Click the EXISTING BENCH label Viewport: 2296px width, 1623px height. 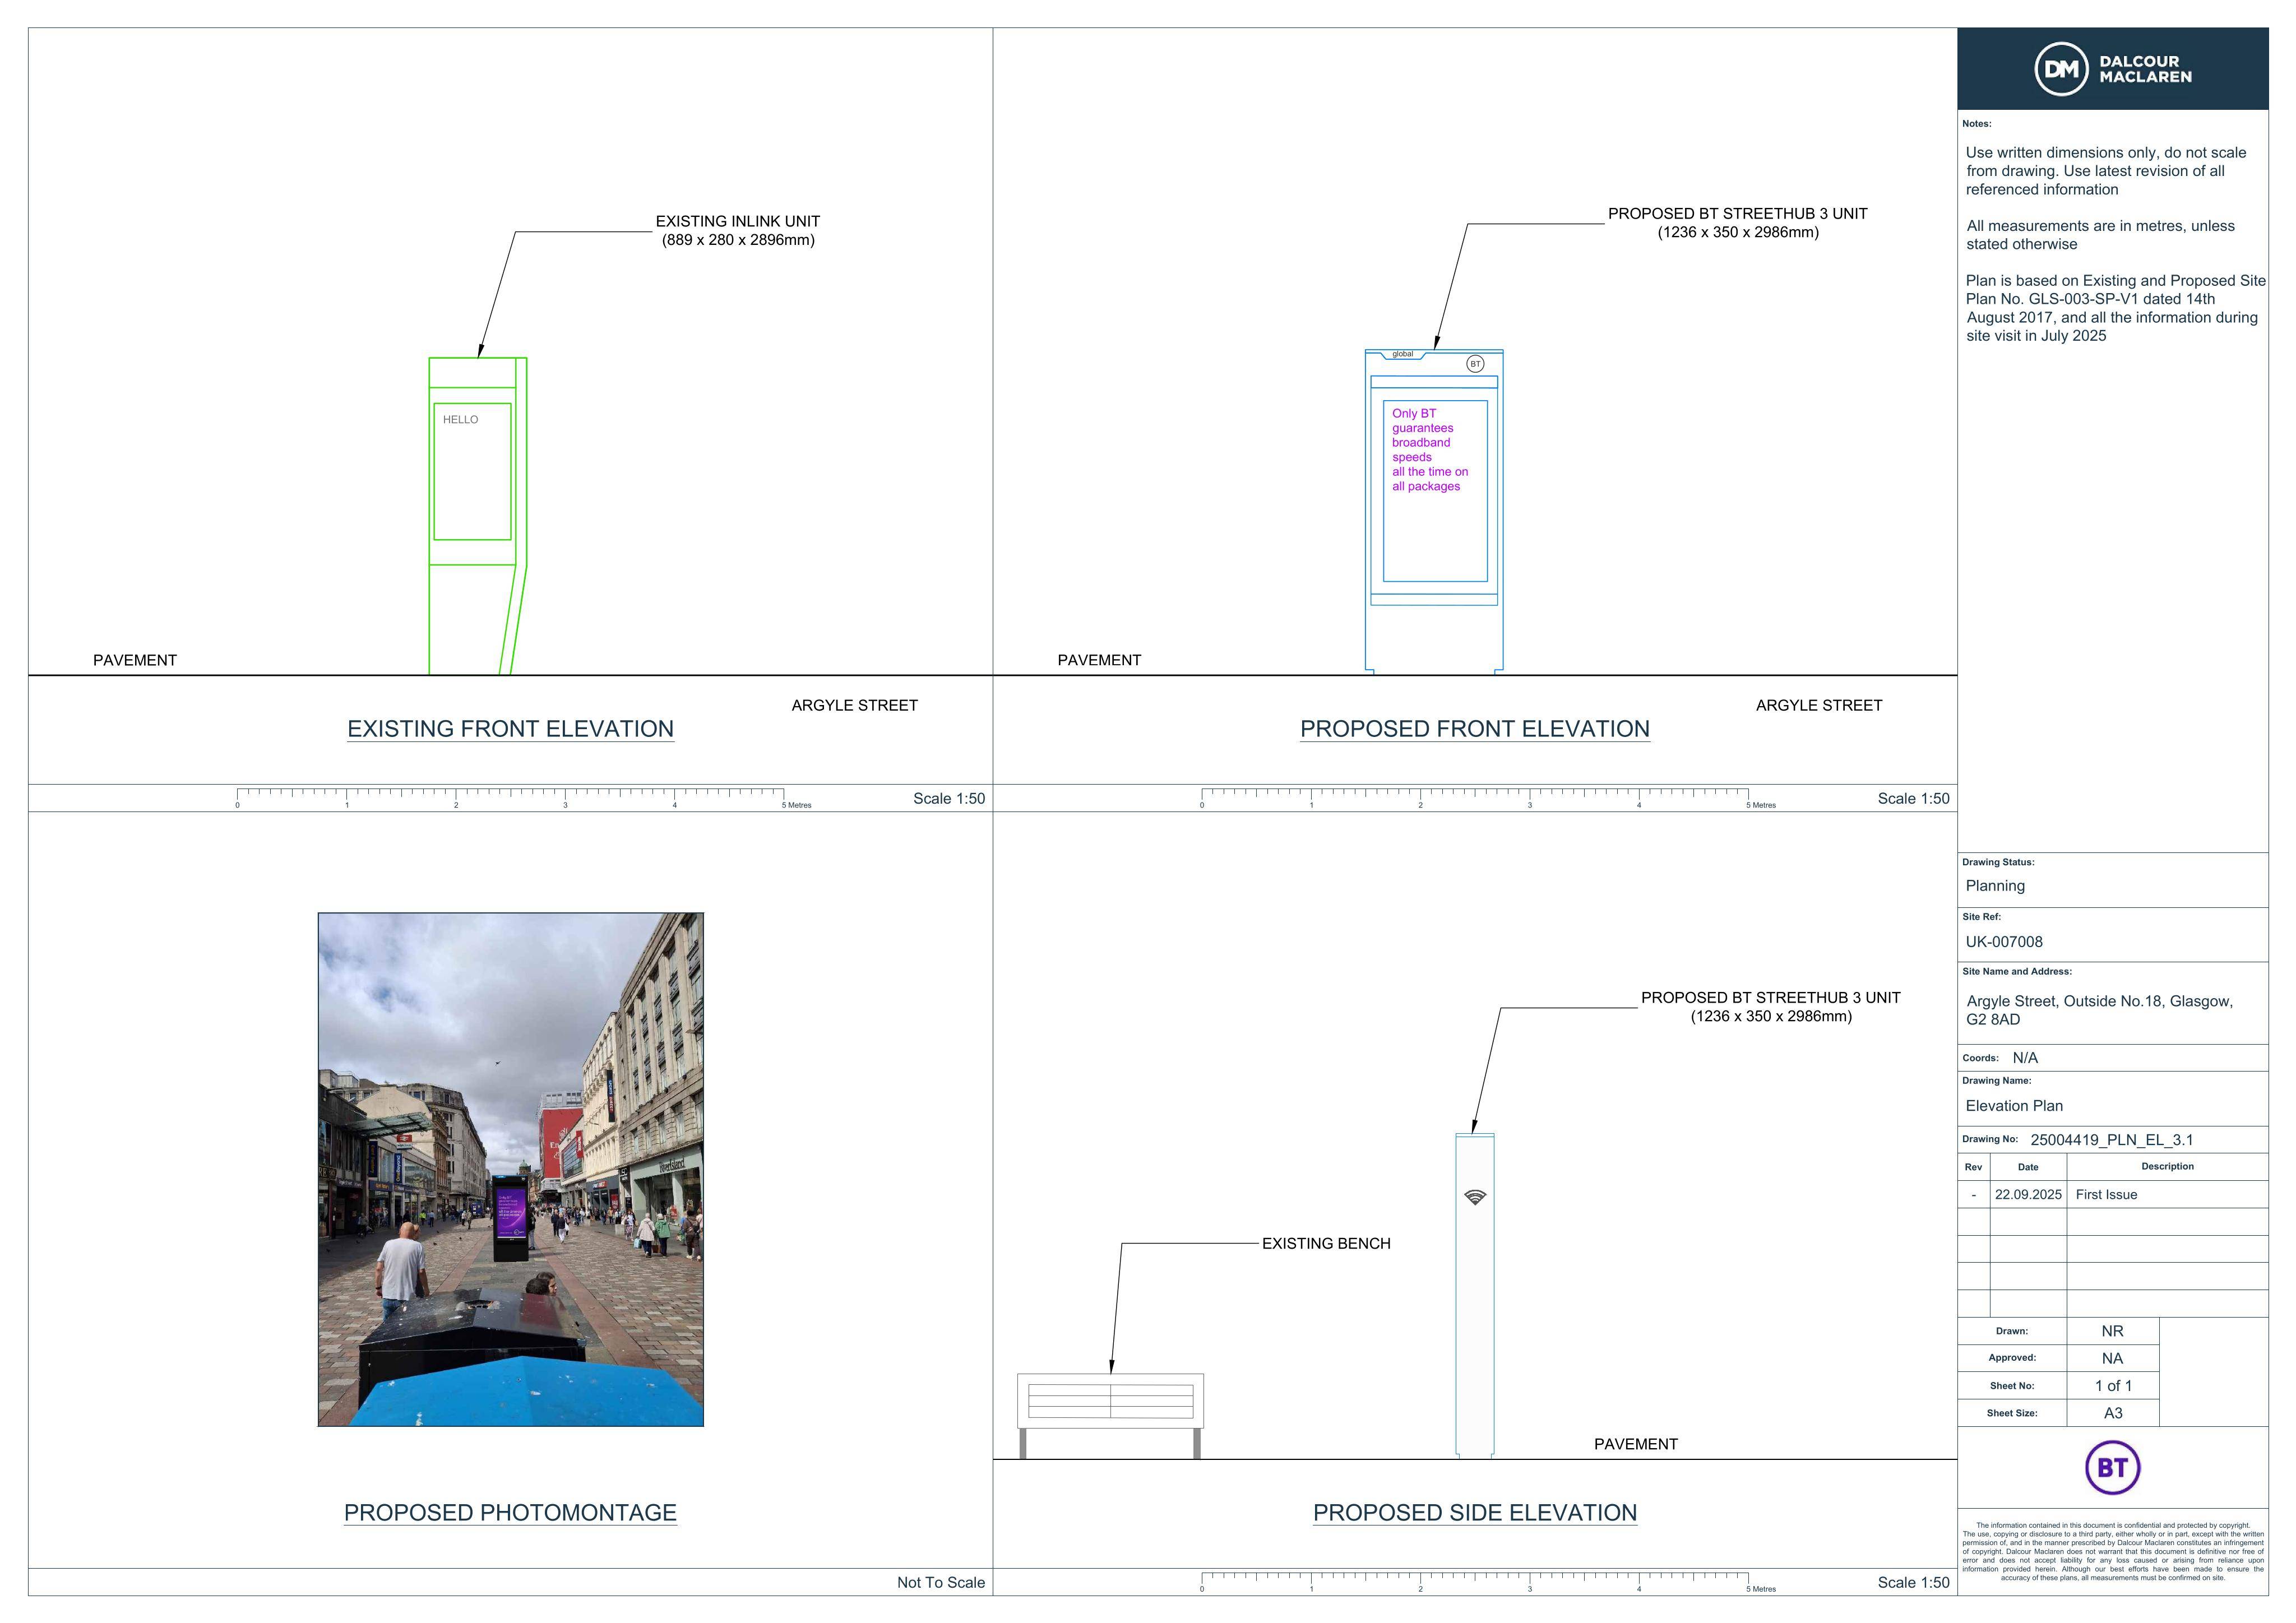(1326, 1243)
